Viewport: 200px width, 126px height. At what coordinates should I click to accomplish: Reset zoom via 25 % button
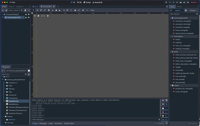pyautogui.click(x=43, y=16)
